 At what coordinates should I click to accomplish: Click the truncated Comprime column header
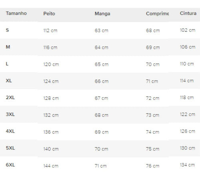point(157,14)
